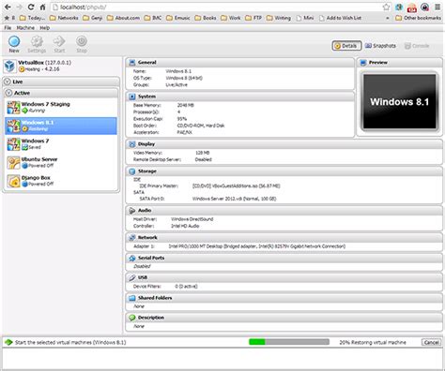The image size is (445, 371).
Task: Open the Help menu
Action: pos(45,28)
